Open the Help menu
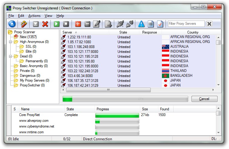The width and height of the screenshot is (229, 149). [60, 16]
